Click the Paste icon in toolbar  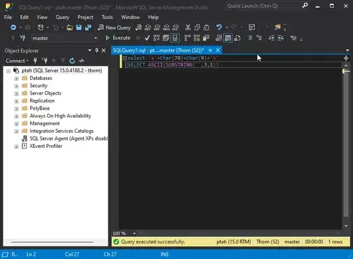(x=206, y=27)
